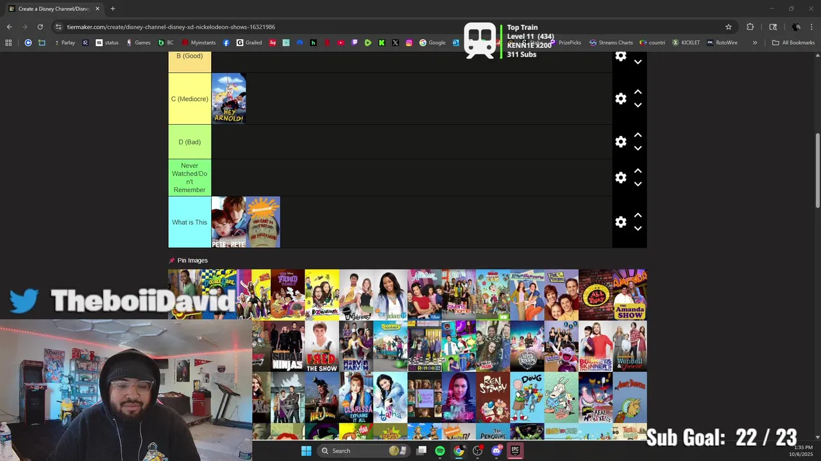This screenshot has height=461, width=821.
Task: Move C (Mediocre) tier down with arrow
Action: [638, 105]
